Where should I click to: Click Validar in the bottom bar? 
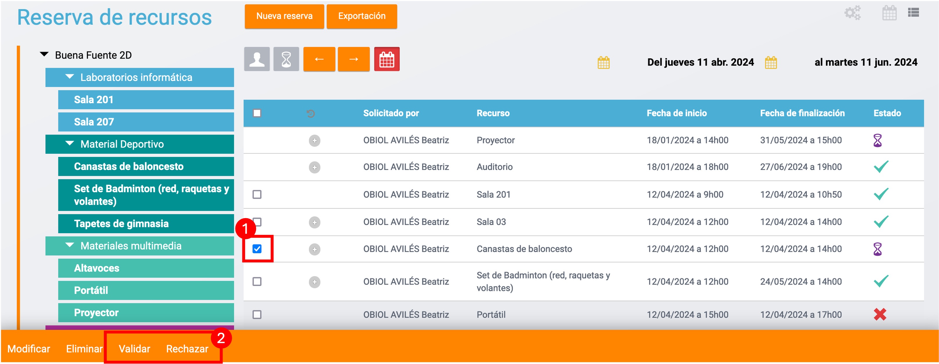pos(134,348)
